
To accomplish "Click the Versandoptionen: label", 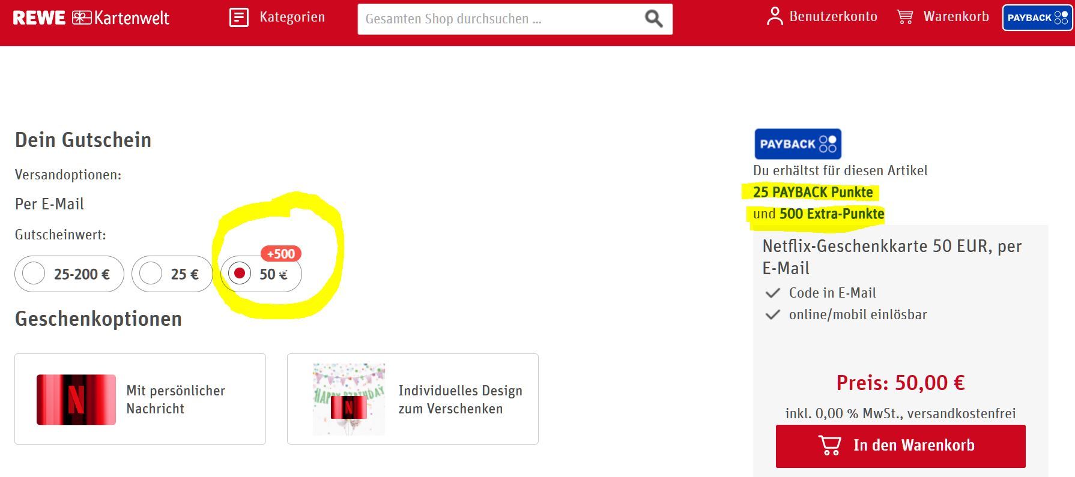I will (68, 175).
